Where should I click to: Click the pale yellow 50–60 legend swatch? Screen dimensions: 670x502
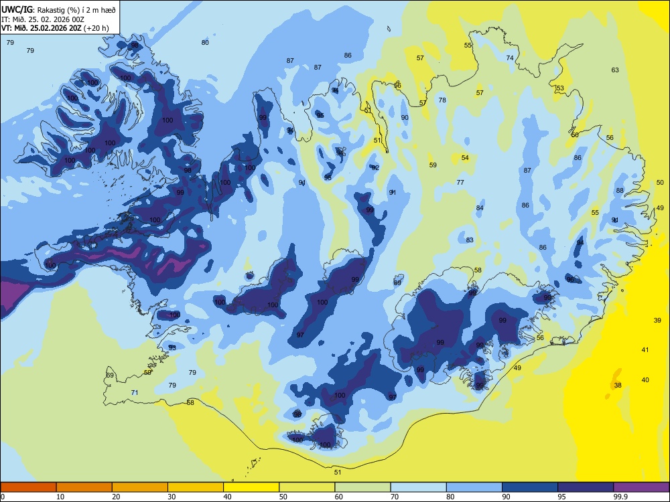(x=307, y=487)
